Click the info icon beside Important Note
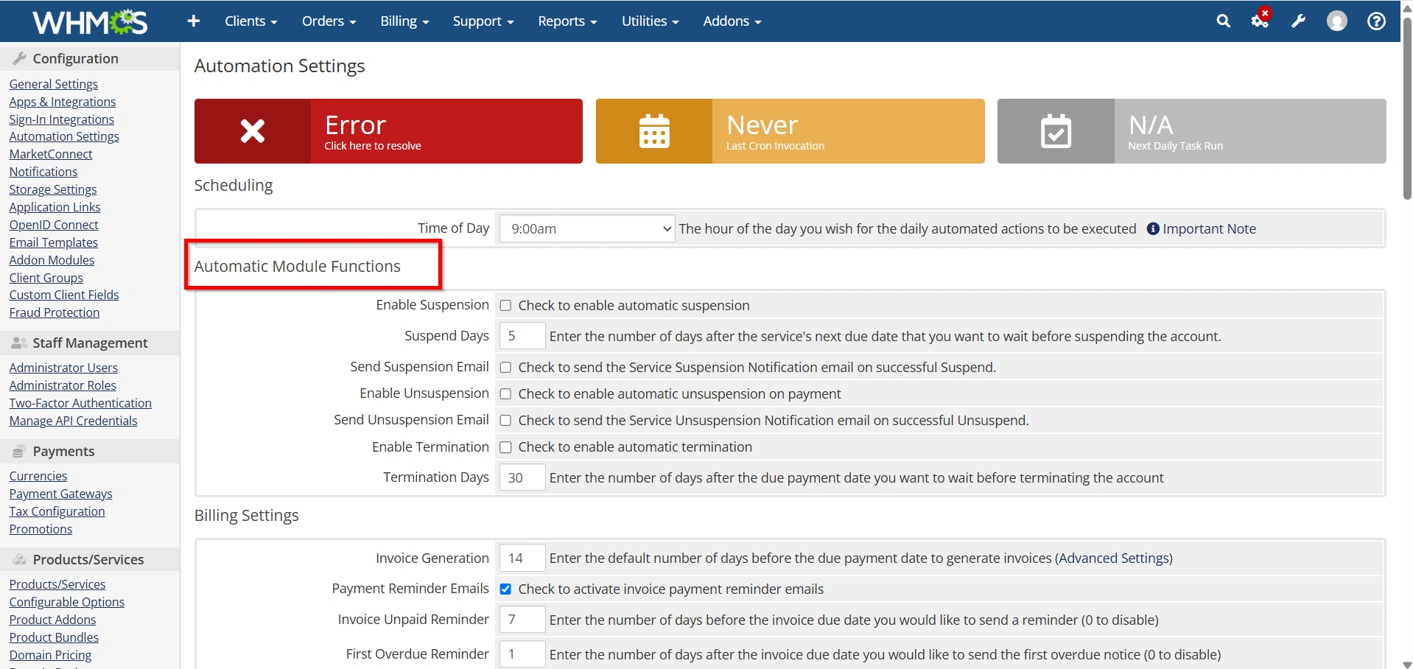 (1153, 229)
